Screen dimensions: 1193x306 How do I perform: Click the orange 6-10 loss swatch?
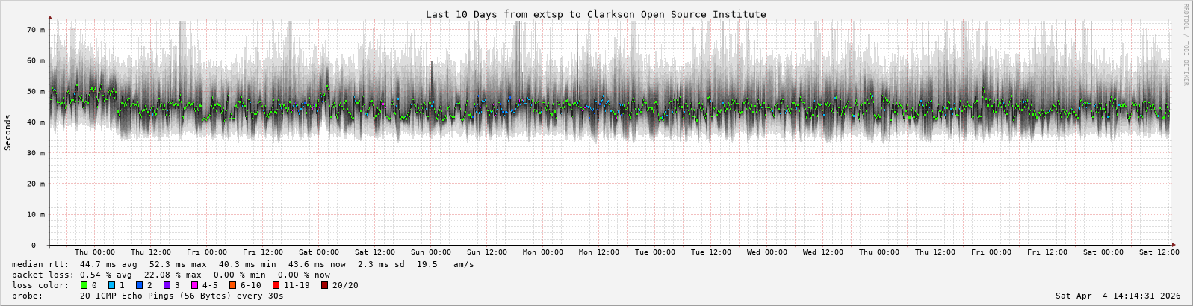click(x=232, y=285)
